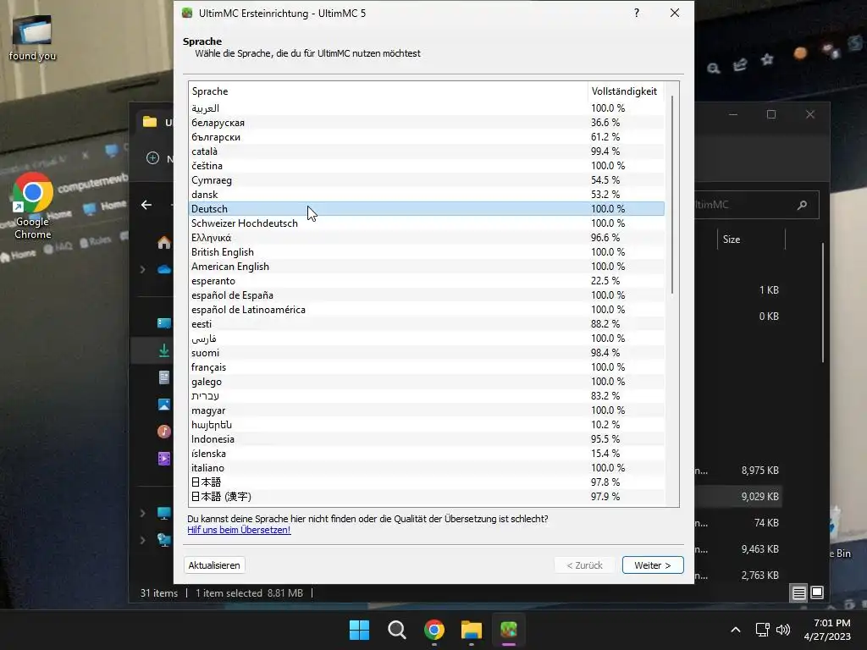Select suomi language row
The width and height of the screenshot is (867, 650).
point(427,353)
